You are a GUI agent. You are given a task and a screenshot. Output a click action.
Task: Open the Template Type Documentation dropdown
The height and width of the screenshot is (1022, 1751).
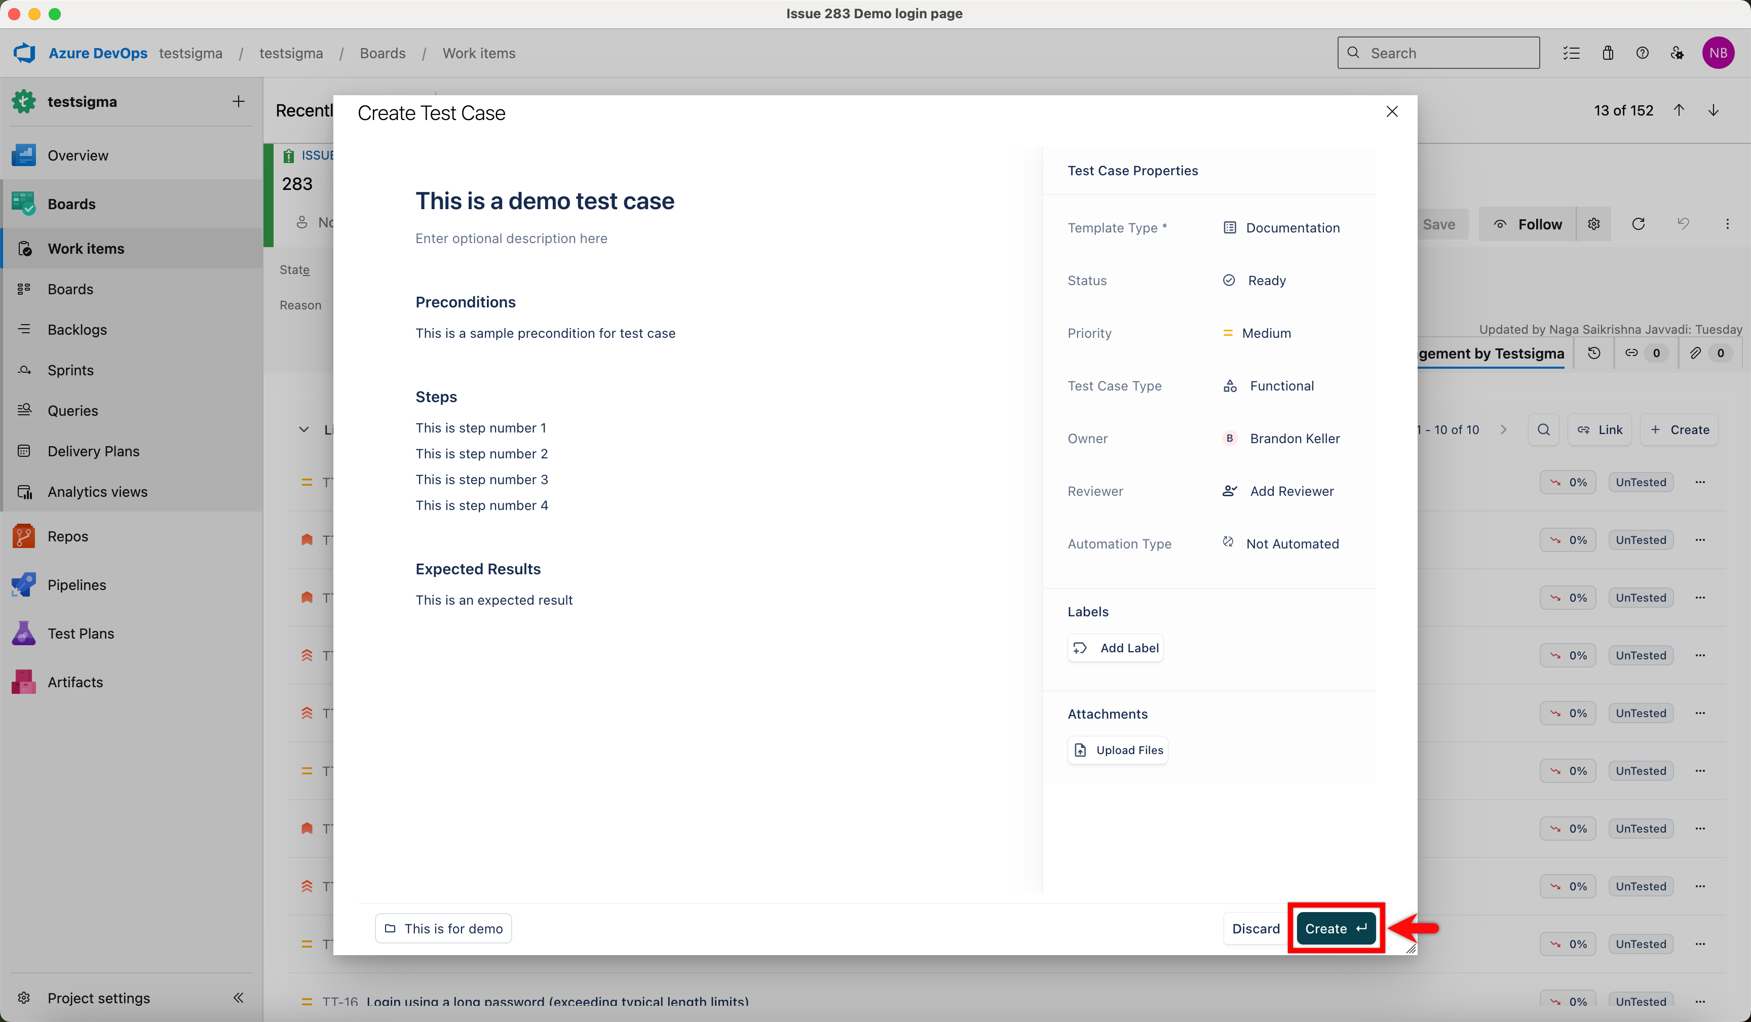[x=1282, y=228]
